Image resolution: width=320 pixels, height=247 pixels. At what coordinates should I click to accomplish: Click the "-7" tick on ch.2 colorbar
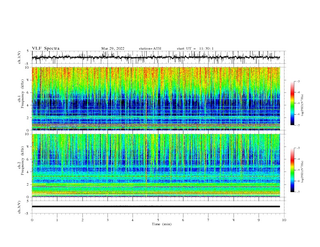(x=298, y=192)
